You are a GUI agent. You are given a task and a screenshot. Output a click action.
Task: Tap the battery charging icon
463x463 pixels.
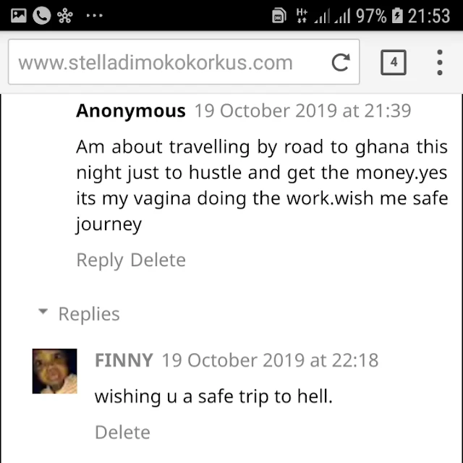tap(397, 15)
